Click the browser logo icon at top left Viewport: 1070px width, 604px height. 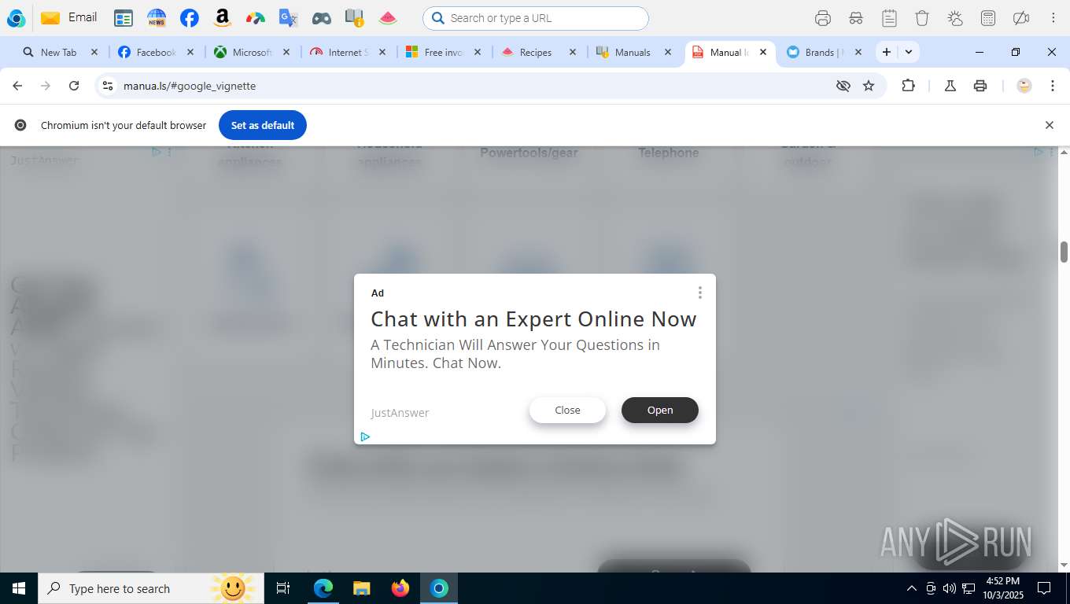16,18
